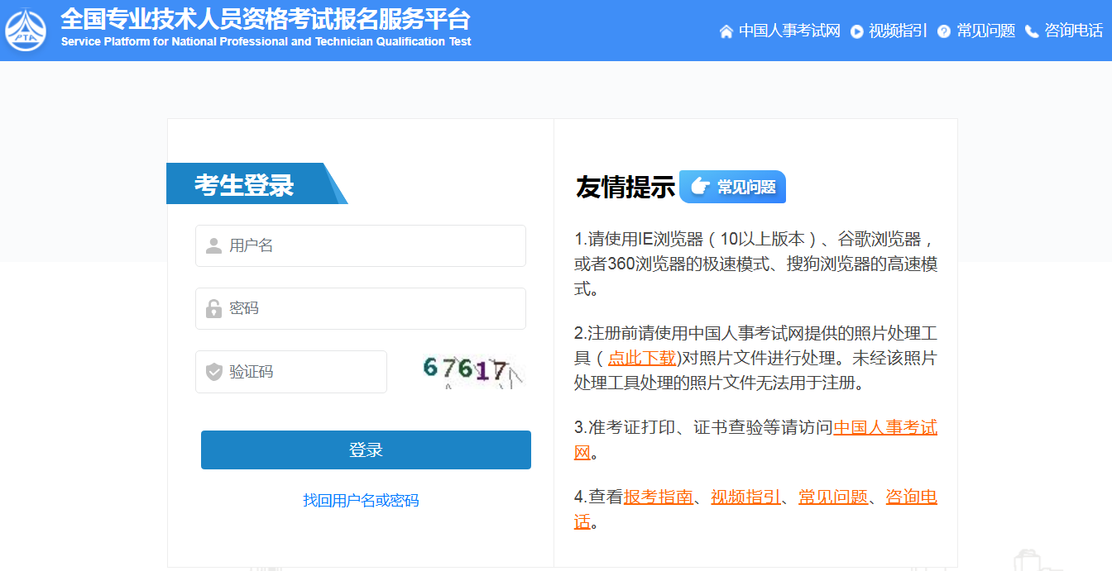Focus the 验证码 input field
The height and width of the screenshot is (571, 1112).
point(302,372)
